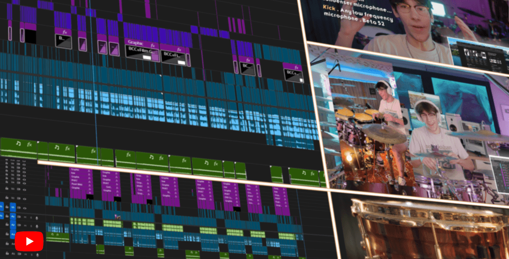Solo track A5 with its S button
Screen dimensions: 509x259
(x=31, y=255)
